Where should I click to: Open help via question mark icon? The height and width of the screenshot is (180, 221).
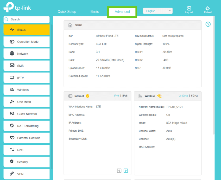(208, 24)
